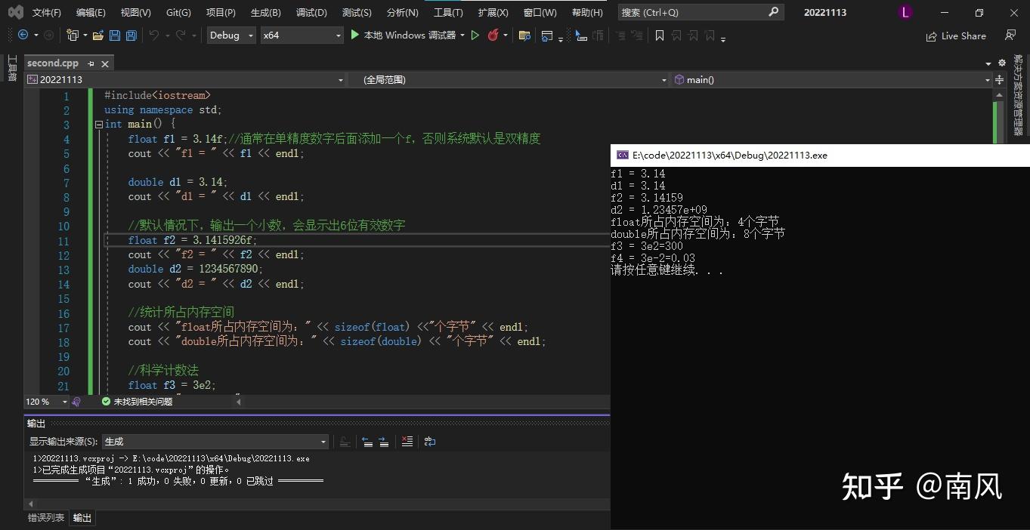
Task: Click the feedback bell icon
Action: pyautogui.click(x=1011, y=35)
